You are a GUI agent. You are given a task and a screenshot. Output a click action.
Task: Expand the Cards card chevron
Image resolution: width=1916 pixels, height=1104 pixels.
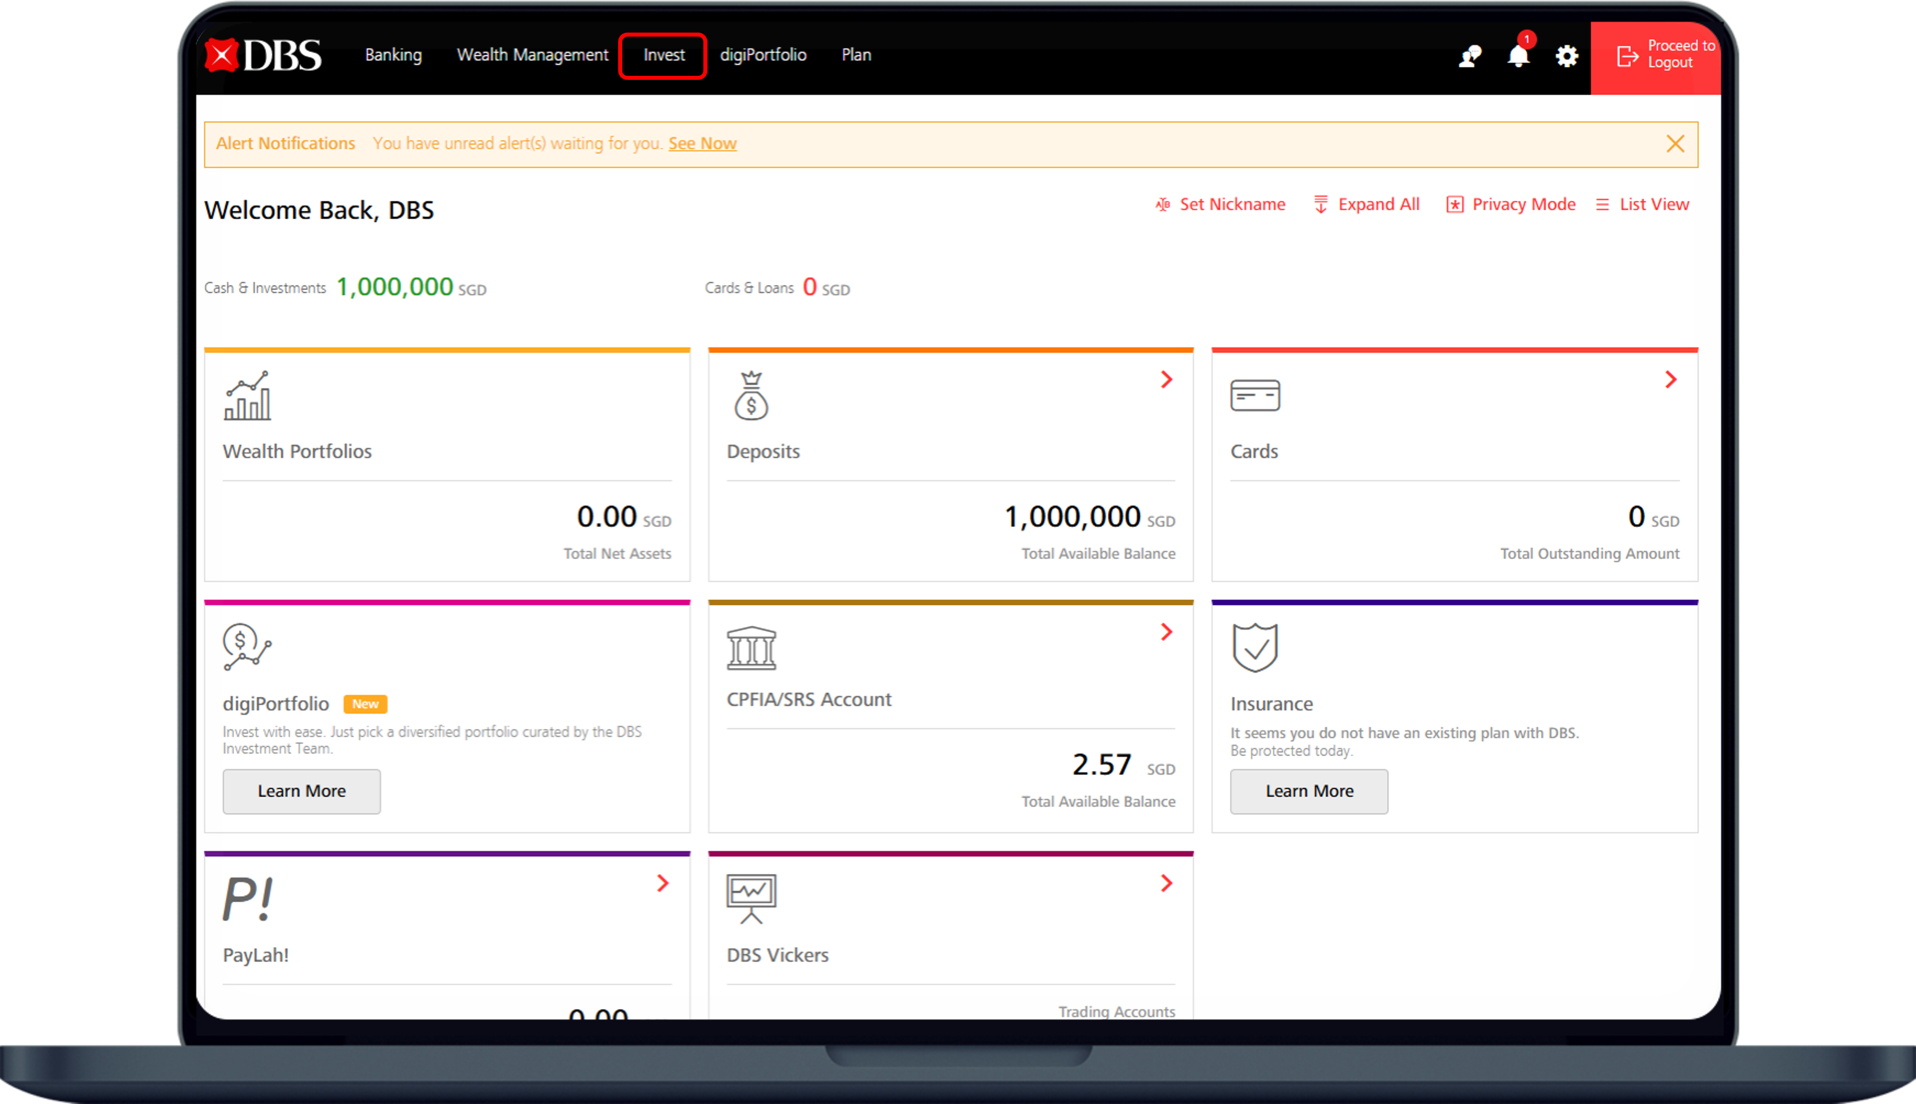pos(1670,379)
